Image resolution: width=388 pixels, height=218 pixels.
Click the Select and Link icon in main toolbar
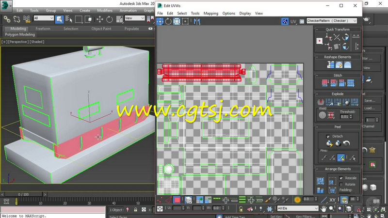[x=7, y=19]
